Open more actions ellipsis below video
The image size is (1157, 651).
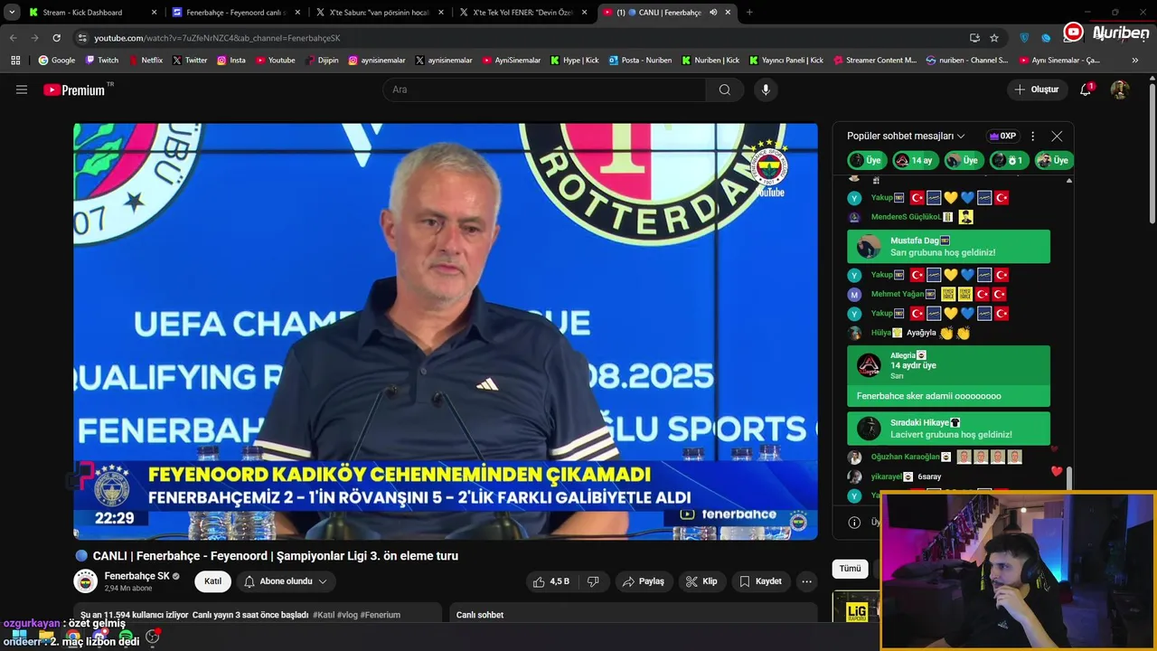coord(806,581)
